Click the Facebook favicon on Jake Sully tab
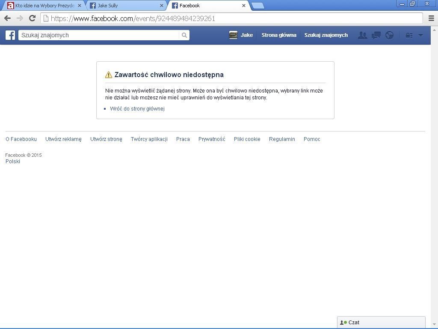 tap(93, 6)
